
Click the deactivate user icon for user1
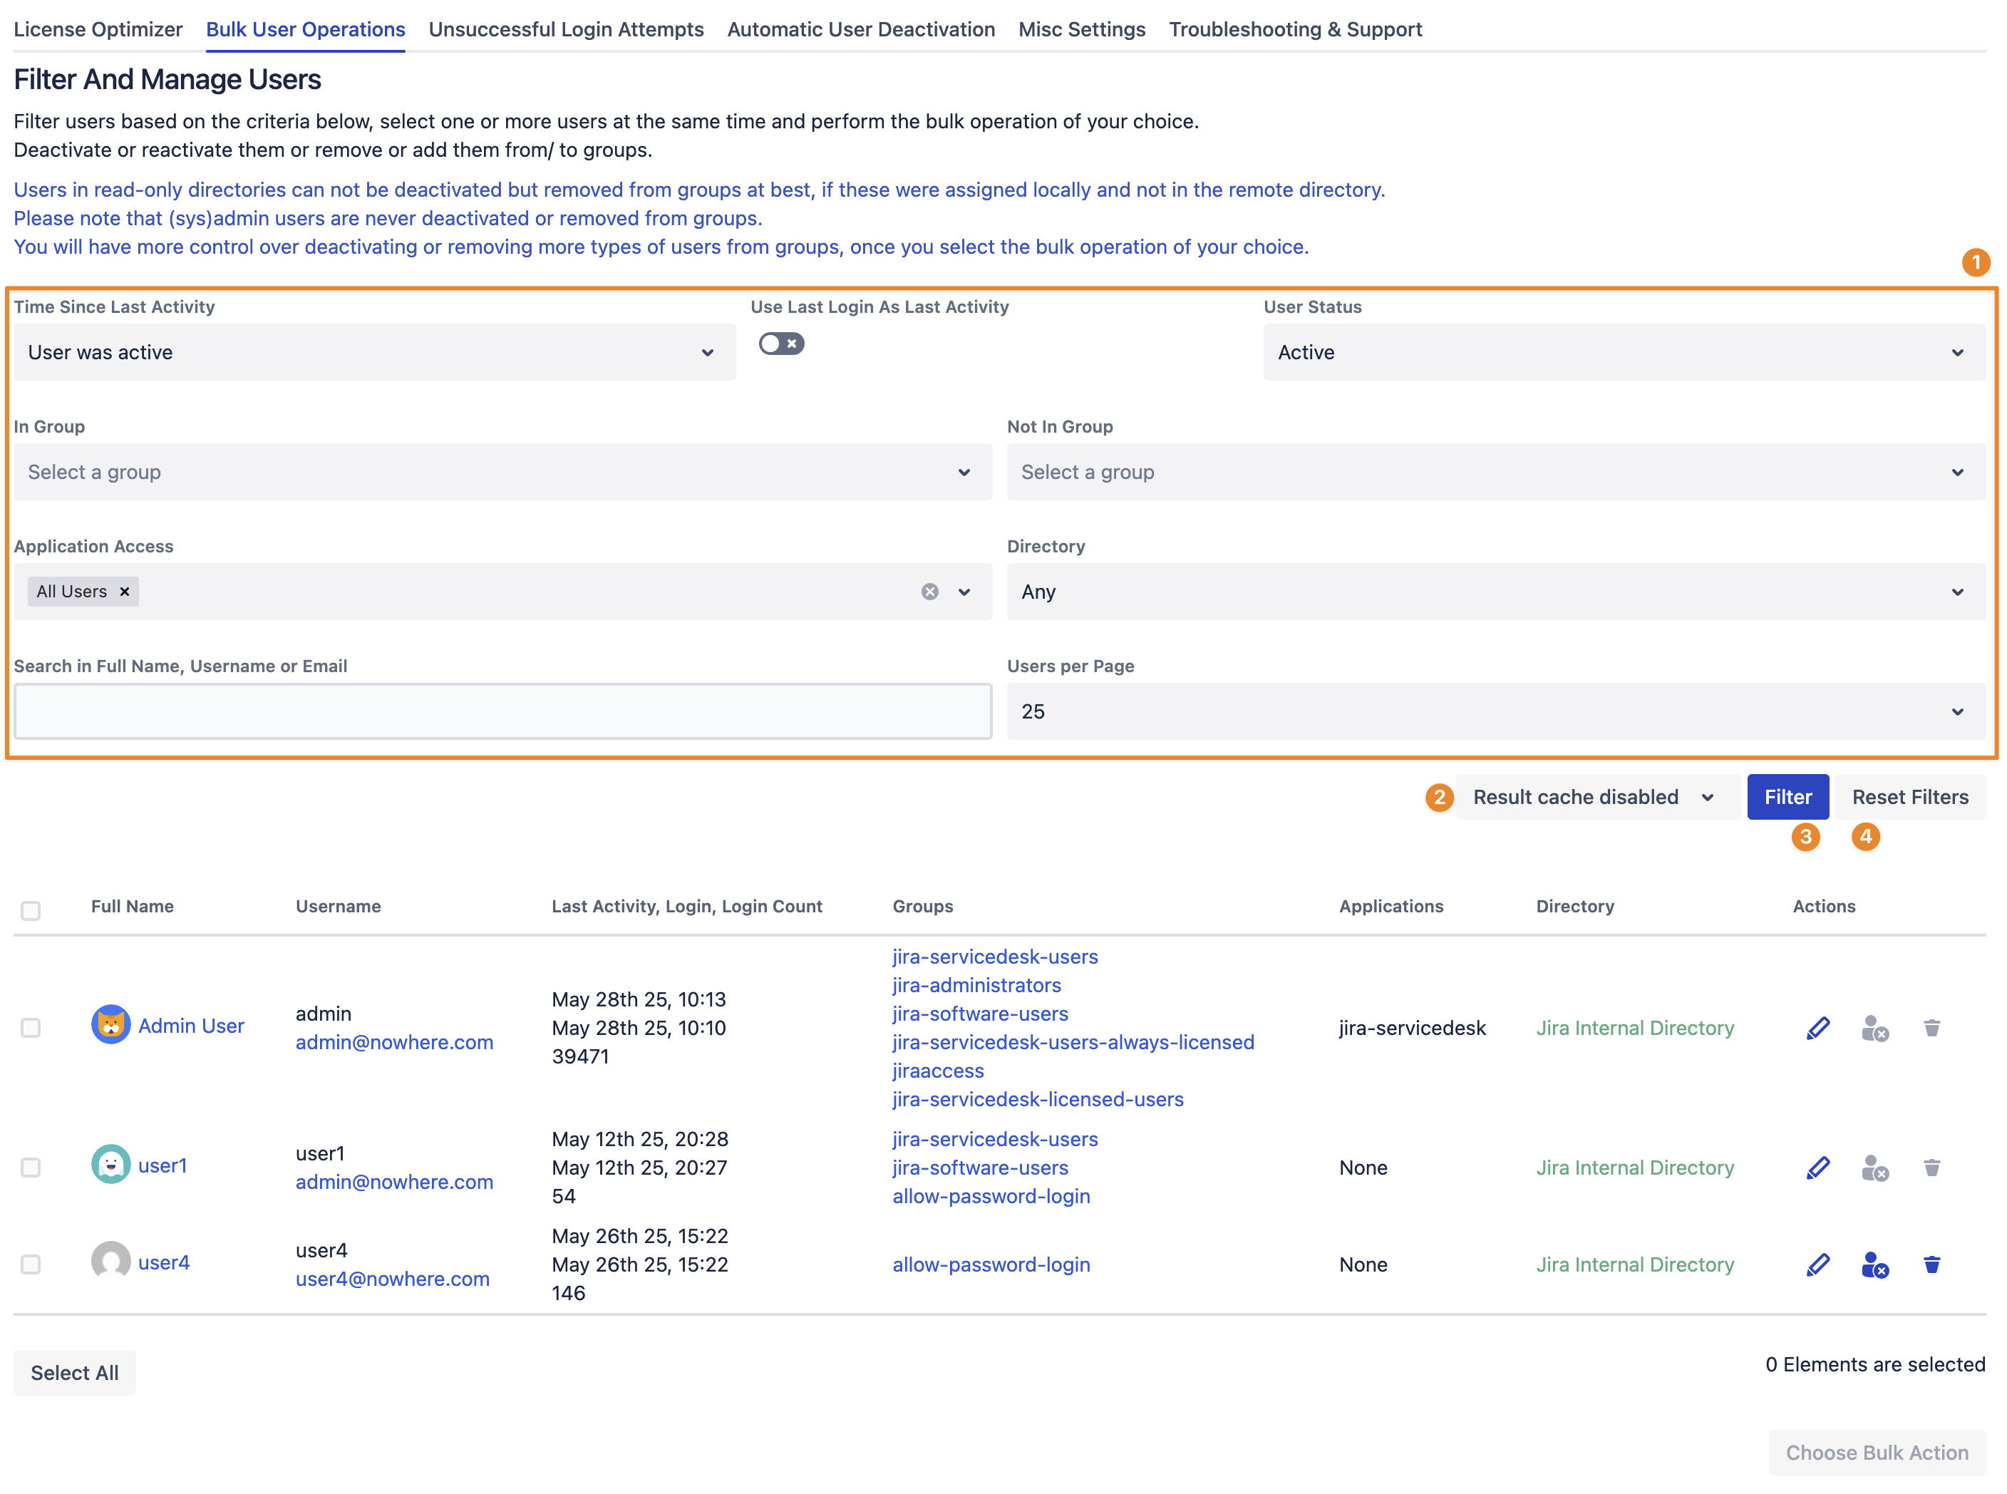click(x=1874, y=1168)
